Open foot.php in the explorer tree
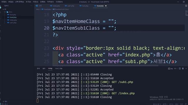Image resolution: width=188 pixels, height=105 pixels. (13, 15)
